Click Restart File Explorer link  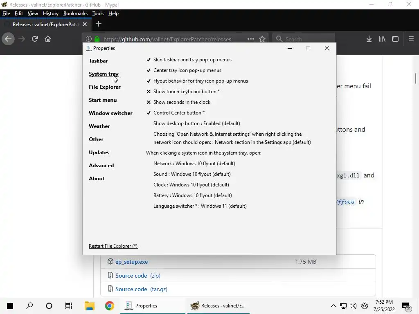tap(113, 246)
